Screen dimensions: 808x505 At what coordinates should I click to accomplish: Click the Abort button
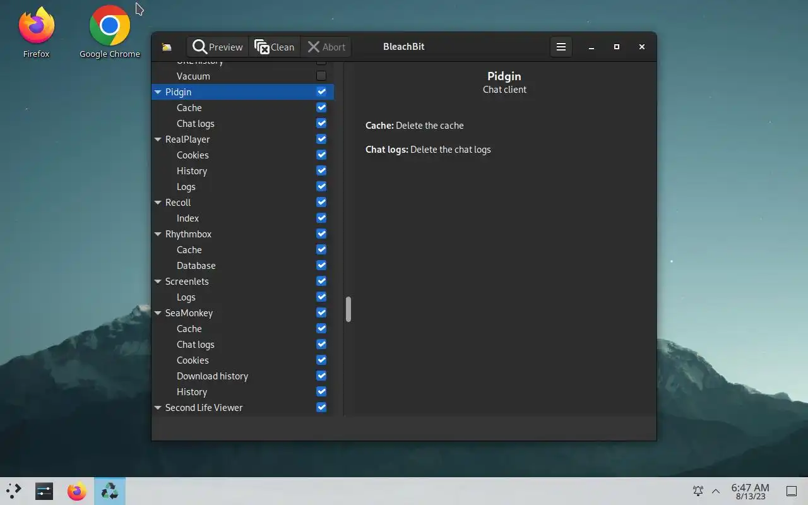click(x=326, y=47)
